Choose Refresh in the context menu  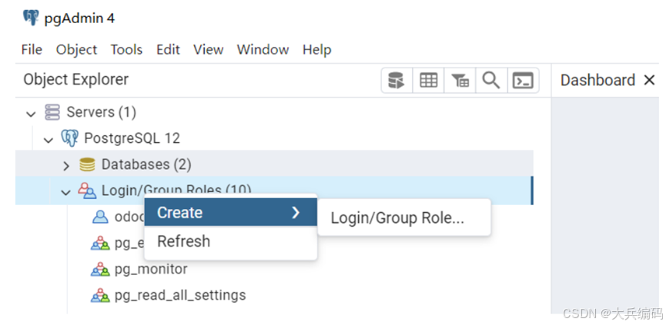[x=231, y=241]
